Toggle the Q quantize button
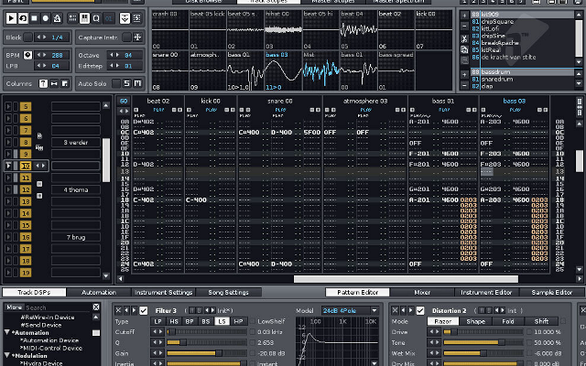The height and width of the screenshot is (366, 586). [96, 18]
